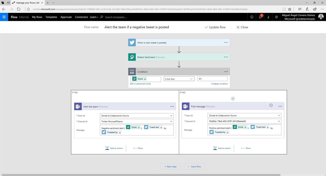The height and width of the screenshot is (176, 326).
Task: Open the Learn menu in navigation
Action: pos(94,17)
